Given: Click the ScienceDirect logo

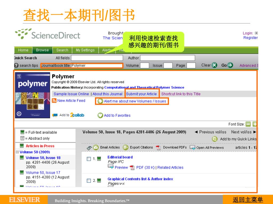Looking at the screenshot, I should [x=48, y=34].
